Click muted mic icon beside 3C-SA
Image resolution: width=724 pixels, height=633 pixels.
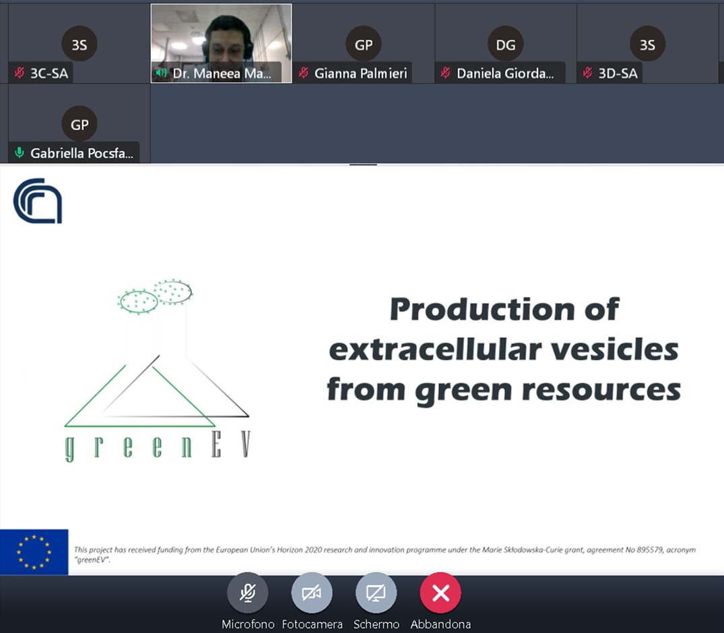point(20,73)
